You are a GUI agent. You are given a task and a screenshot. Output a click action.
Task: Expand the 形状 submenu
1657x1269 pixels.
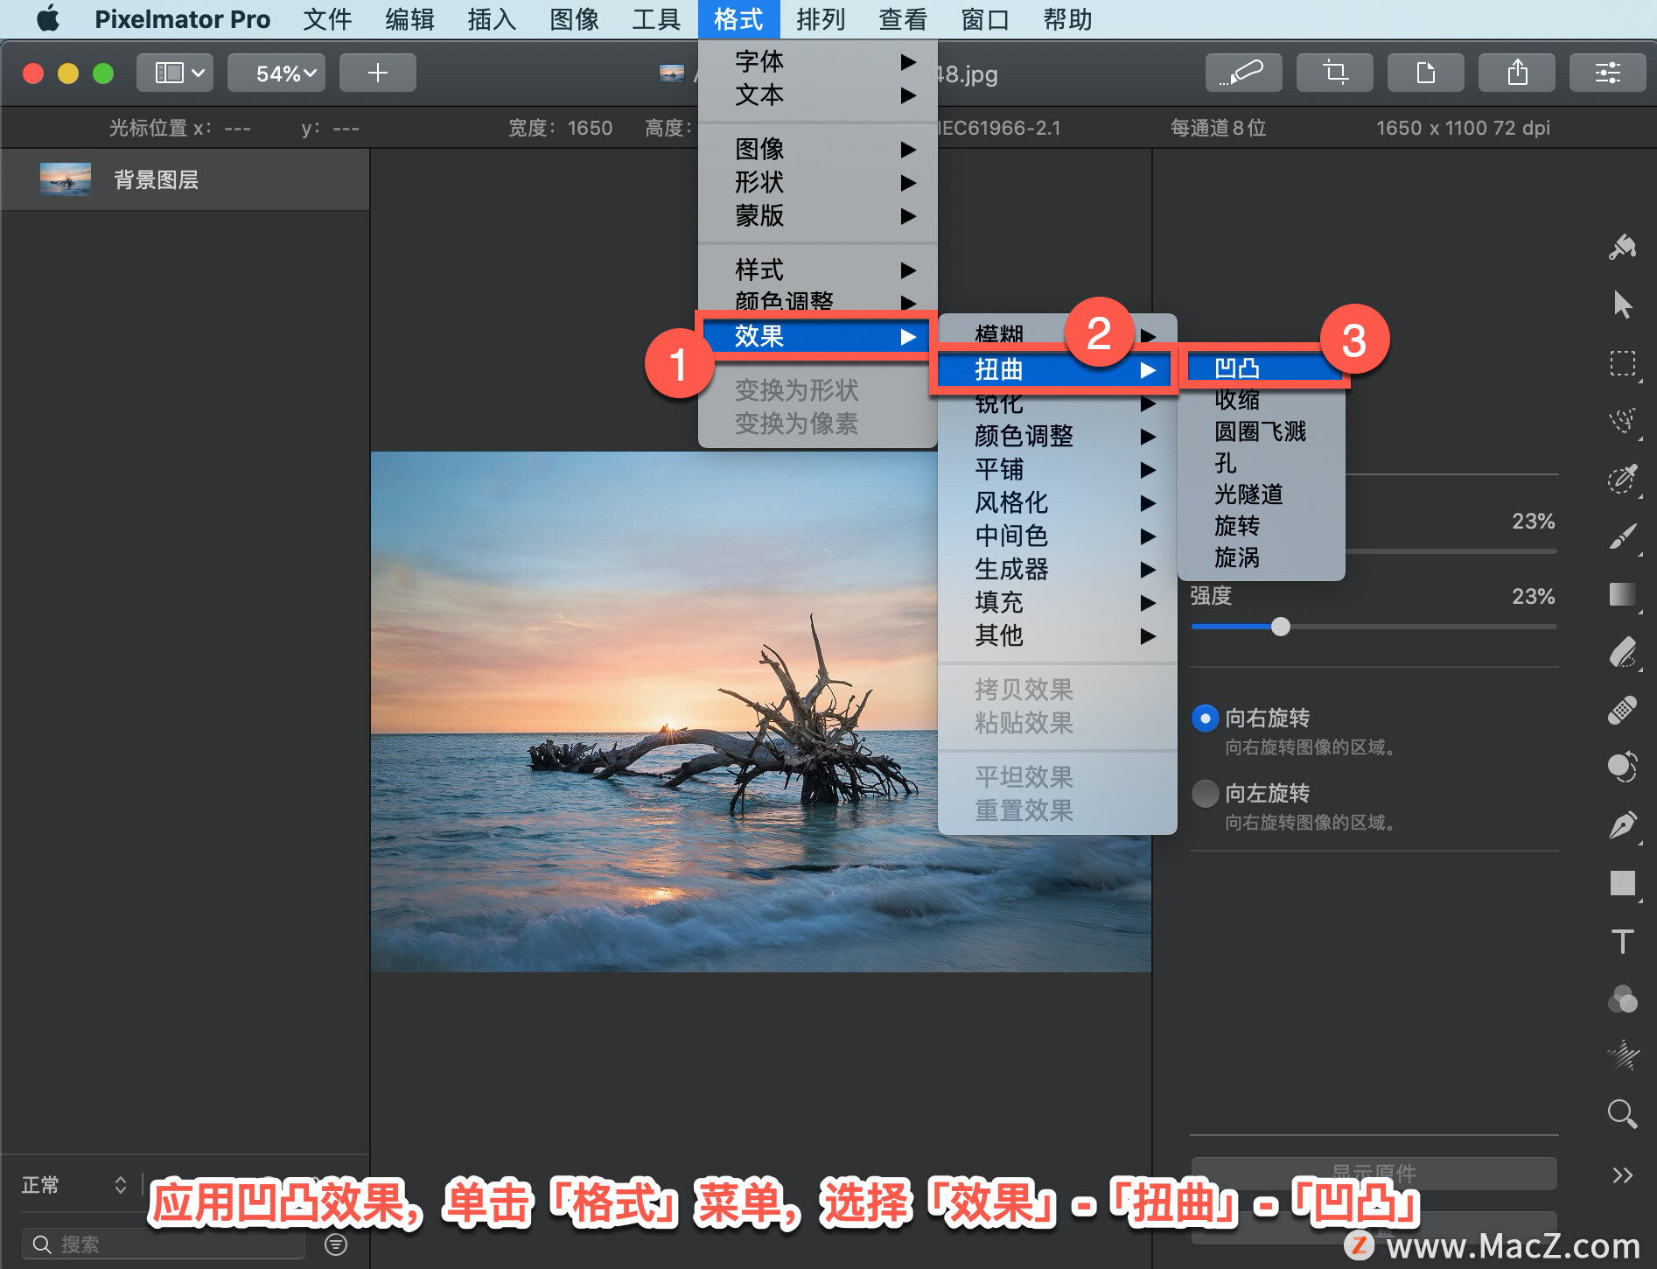[818, 182]
